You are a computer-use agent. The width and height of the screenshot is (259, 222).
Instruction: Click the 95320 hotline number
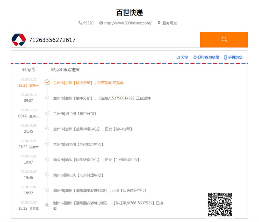pyautogui.click(x=88, y=23)
